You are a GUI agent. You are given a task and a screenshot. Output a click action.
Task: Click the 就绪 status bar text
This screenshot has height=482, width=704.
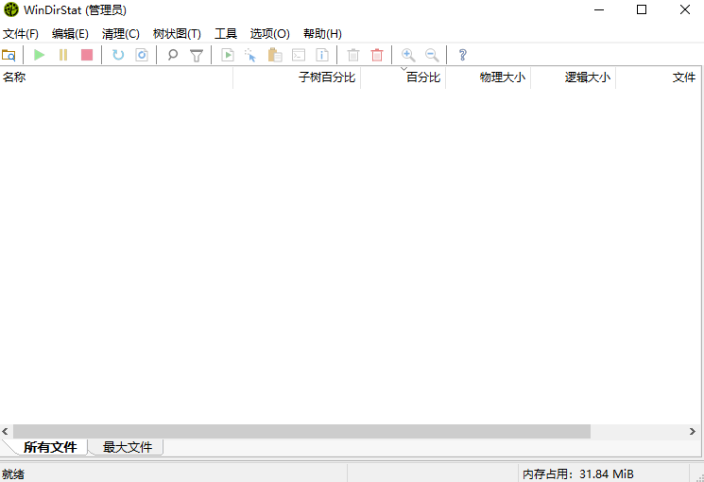(x=13, y=473)
